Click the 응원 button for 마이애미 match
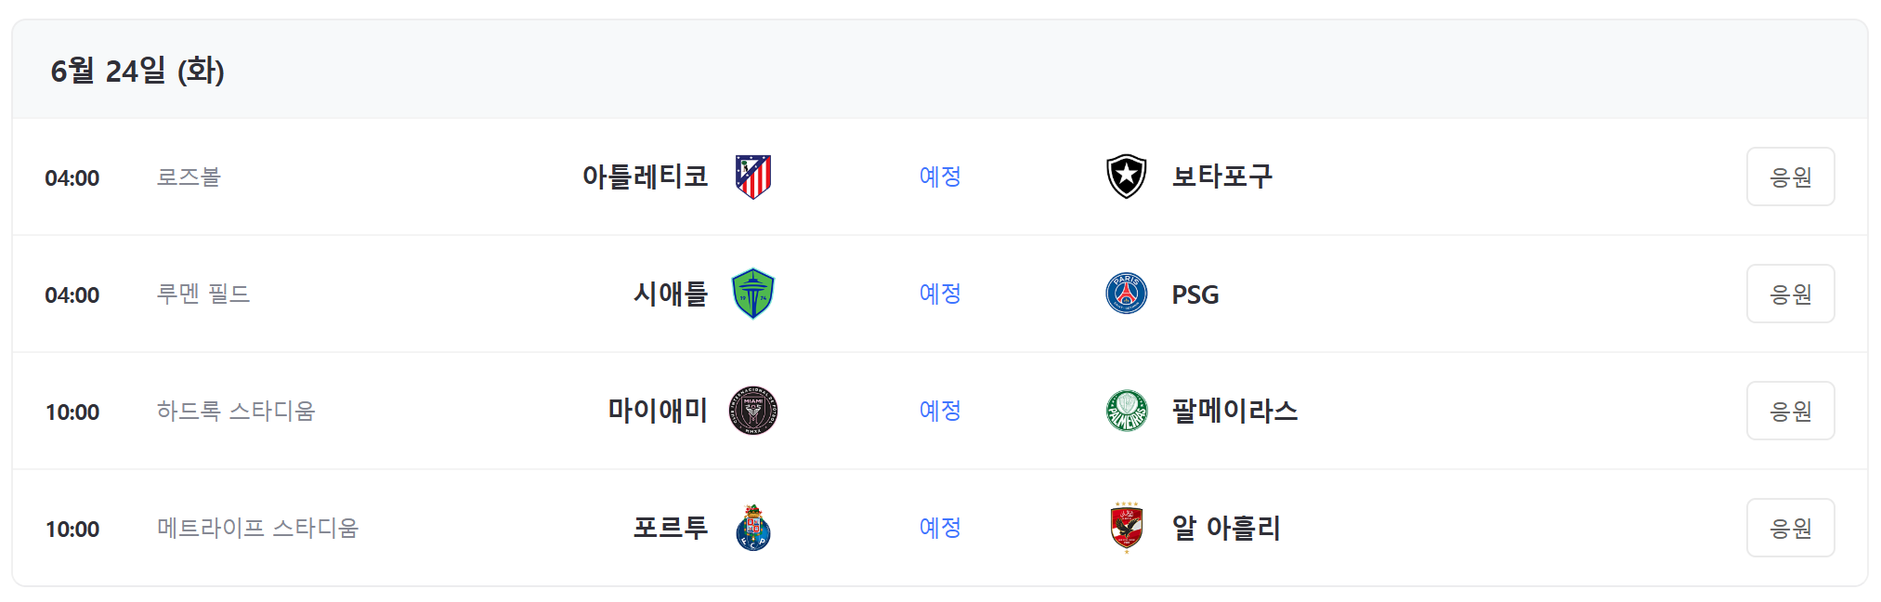1881x602 pixels. point(1791,411)
